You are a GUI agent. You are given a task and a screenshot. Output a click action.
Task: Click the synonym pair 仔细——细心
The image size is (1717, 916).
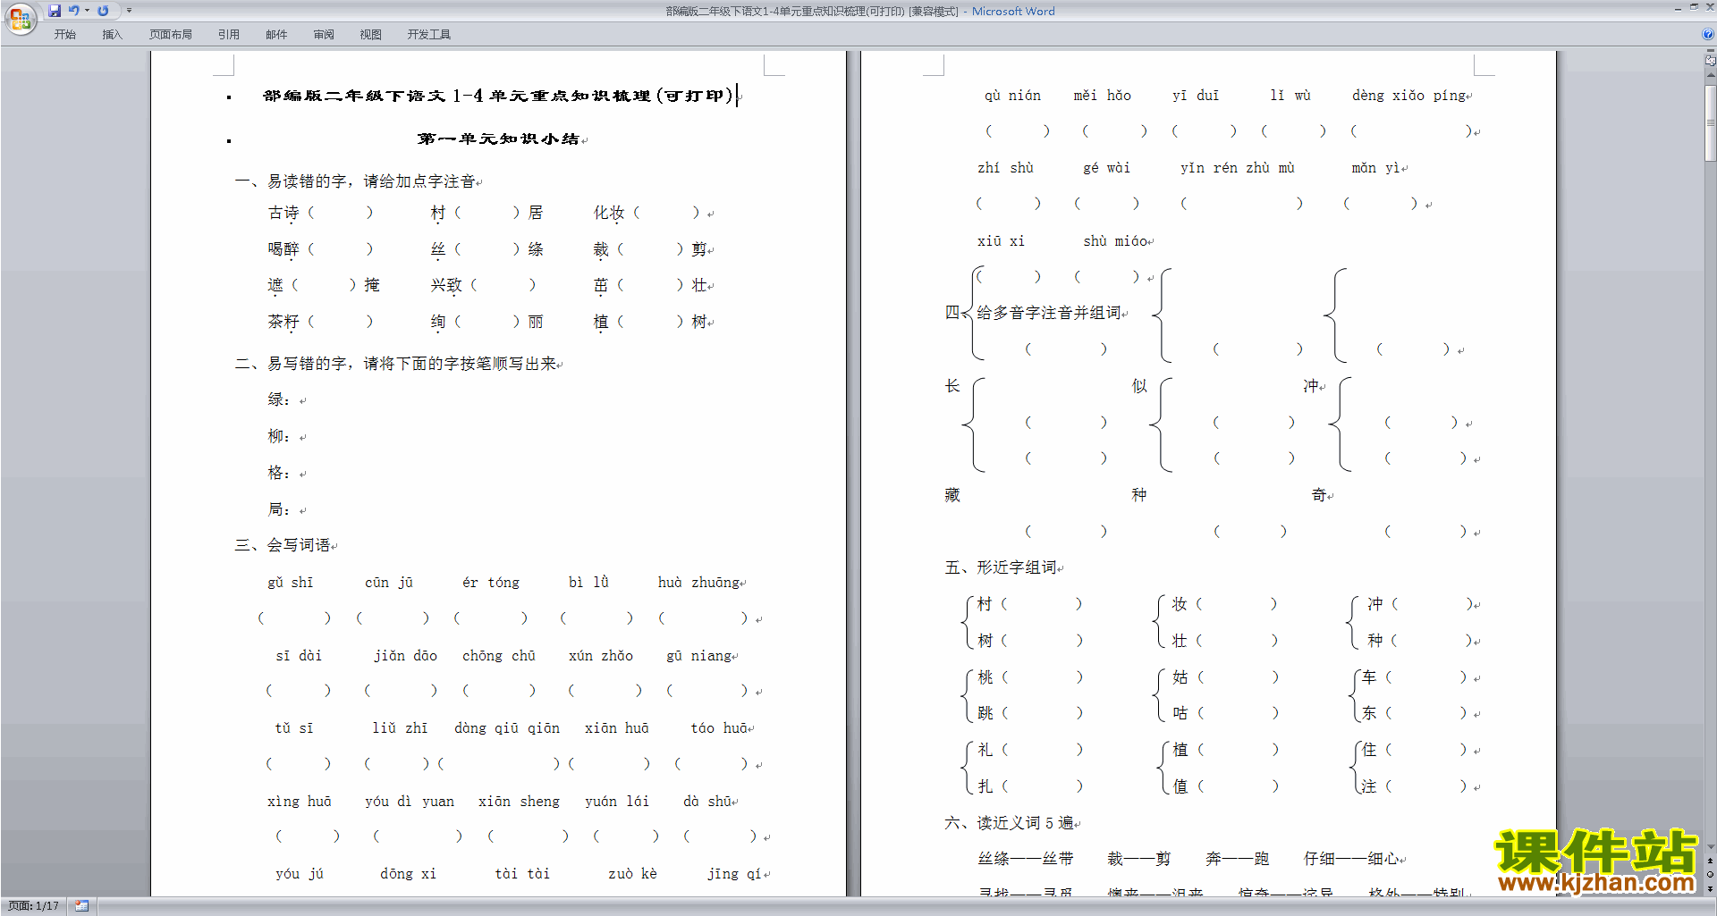click(1351, 859)
